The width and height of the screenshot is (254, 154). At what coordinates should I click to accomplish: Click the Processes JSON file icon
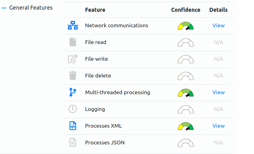point(73,143)
